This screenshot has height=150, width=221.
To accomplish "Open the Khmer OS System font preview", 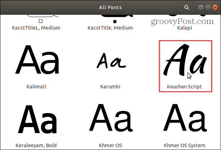I will [185, 118].
